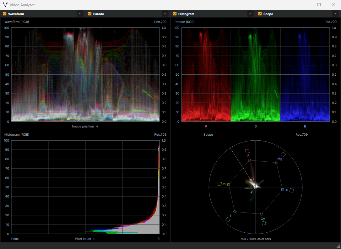Viewport: 341px width, 249px height.
Task: Uncheck the Scope checkbox
Action: pos(259,14)
